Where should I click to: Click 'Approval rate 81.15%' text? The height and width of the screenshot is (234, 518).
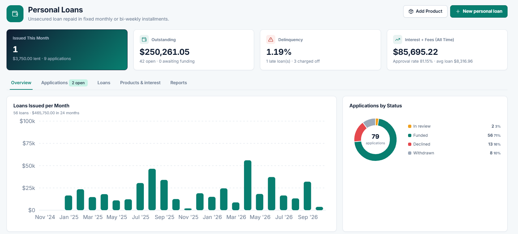pyautogui.click(x=413, y=61)
